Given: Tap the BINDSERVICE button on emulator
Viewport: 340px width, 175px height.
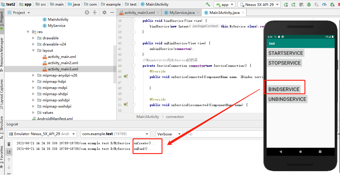Looking at the screenshot, I should click(x=284, y=89).
